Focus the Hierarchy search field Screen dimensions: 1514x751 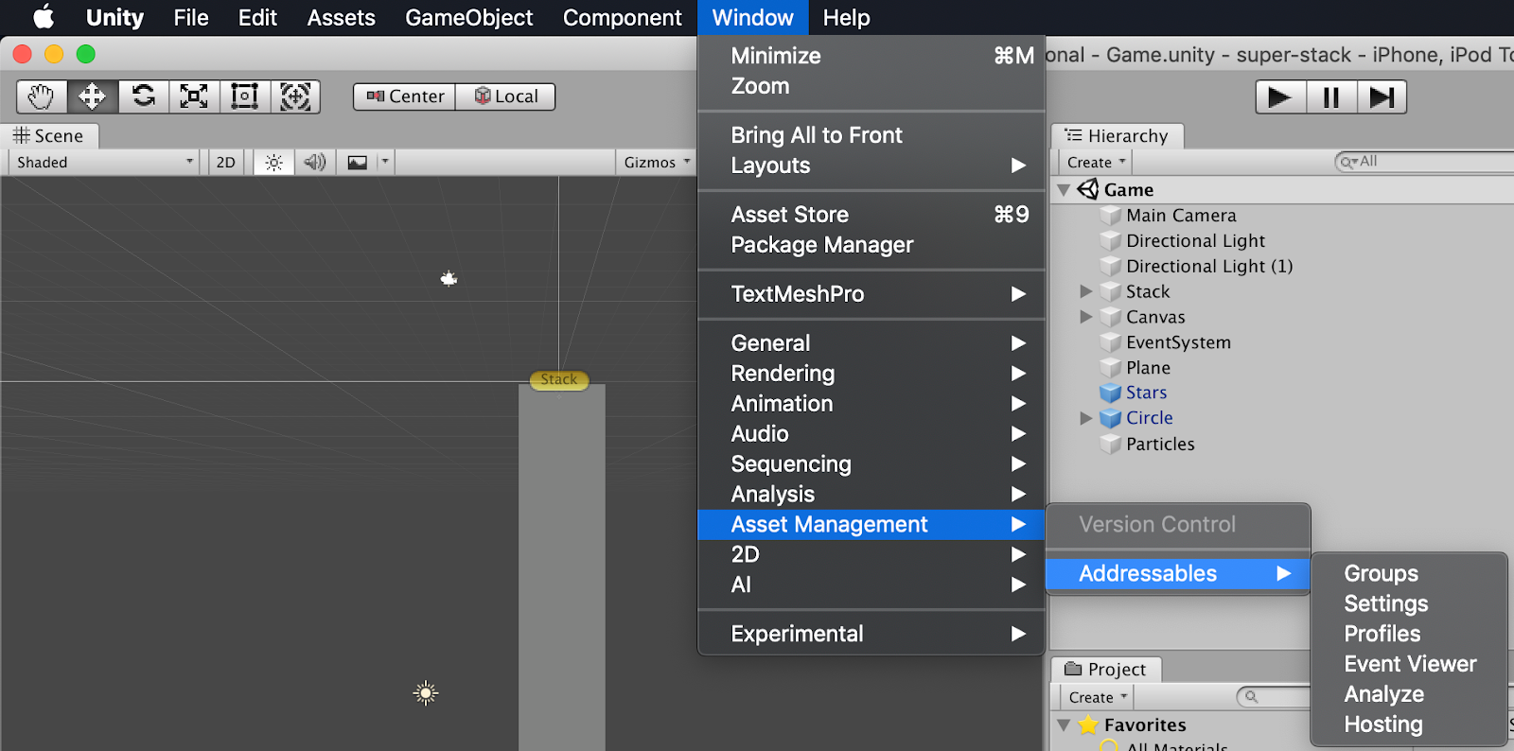point(1424,162)
